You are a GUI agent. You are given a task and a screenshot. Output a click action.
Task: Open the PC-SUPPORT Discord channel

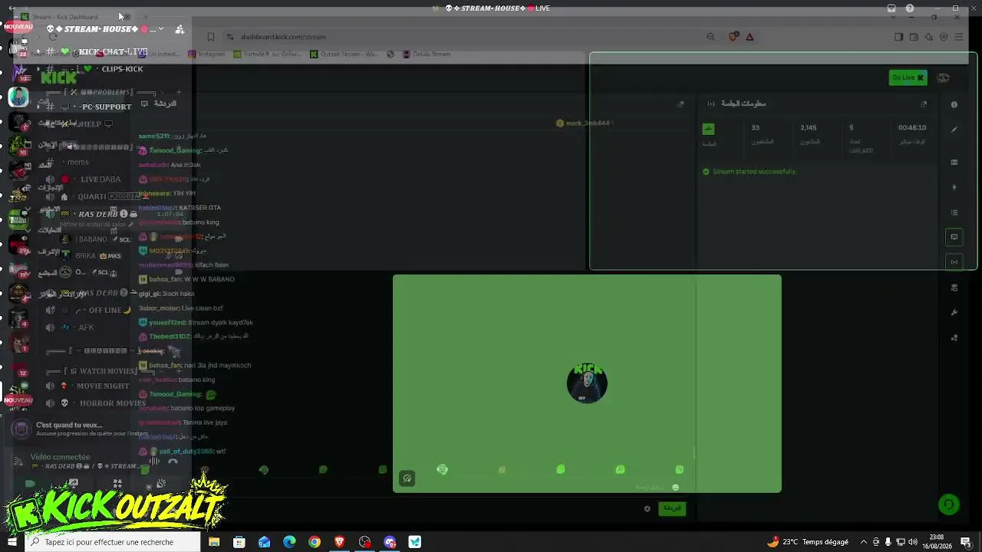point(106,107)
